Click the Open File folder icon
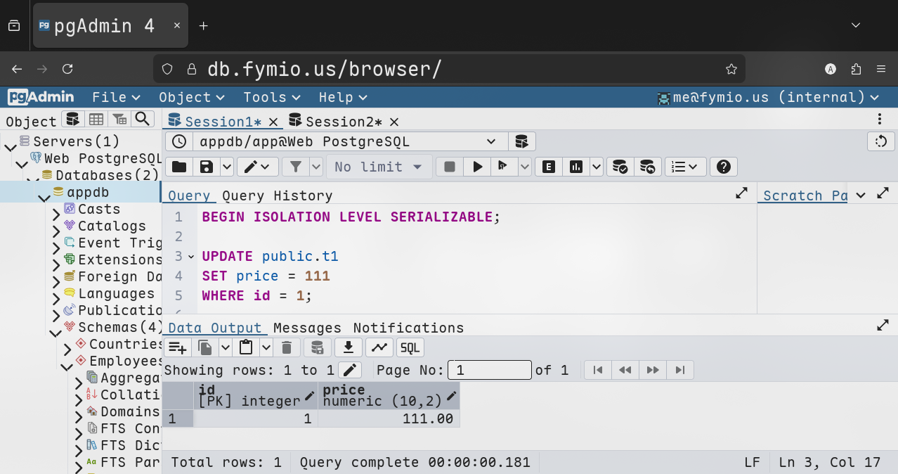Image resolution: width=898 pixels, height=474 pixels. 179,167
